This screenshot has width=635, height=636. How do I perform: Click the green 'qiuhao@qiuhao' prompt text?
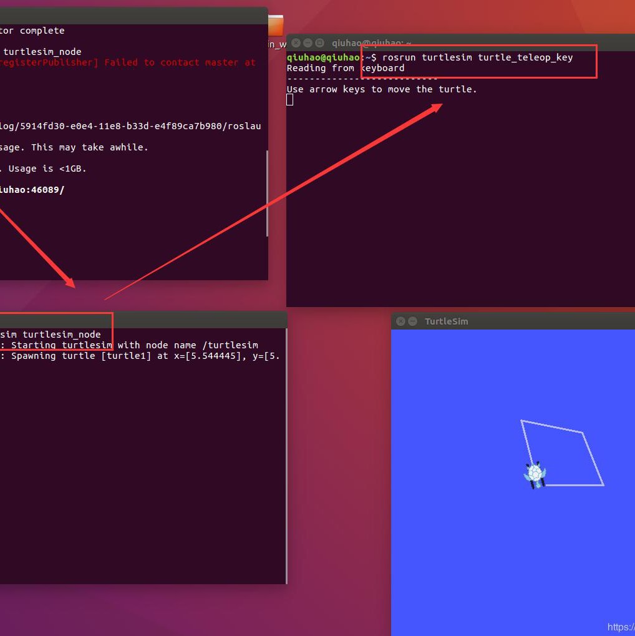point(323,57)
